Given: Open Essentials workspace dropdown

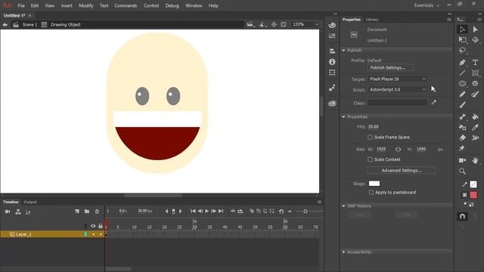Looking at the screenshot, I should point(427,5).
